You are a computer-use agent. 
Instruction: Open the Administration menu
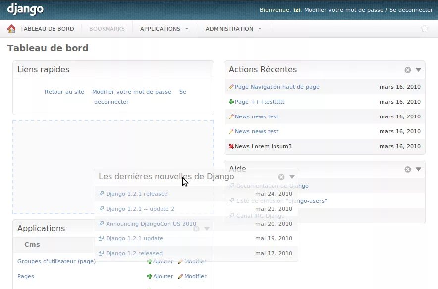229,29
